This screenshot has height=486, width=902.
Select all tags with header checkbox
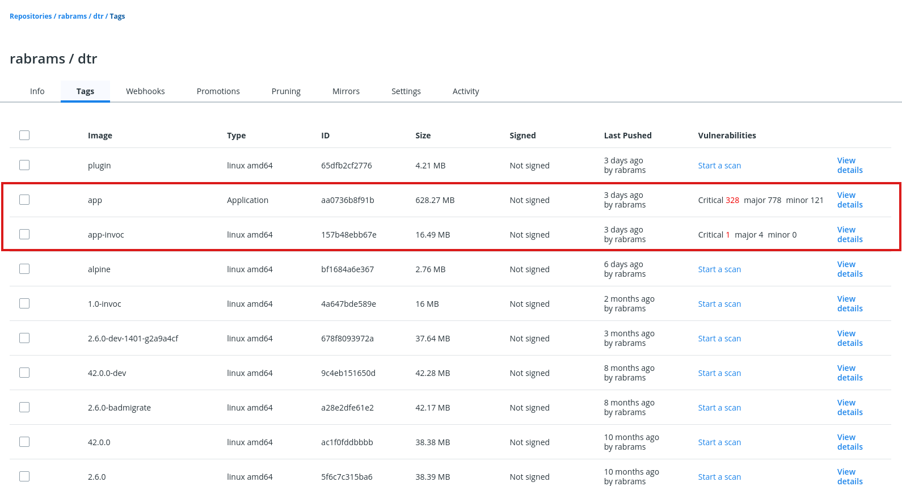(x=24, y=135)
